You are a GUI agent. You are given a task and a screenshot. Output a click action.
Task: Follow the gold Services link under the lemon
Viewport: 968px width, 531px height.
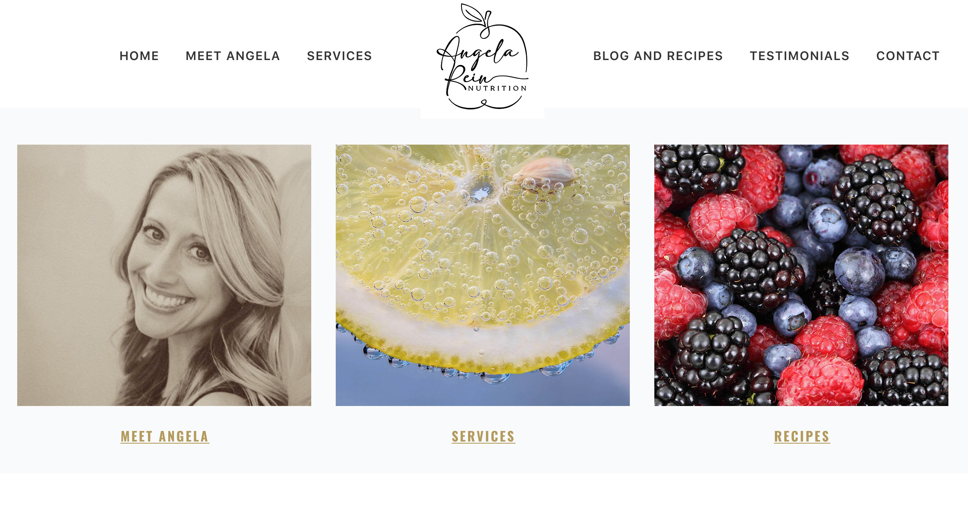click(483, 436)
